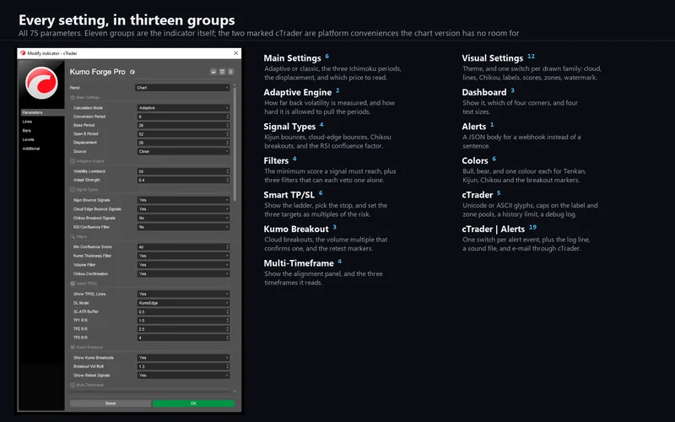Open the SL Mode dropdown set to KumoEdge
The image size is (675, 422).
[183, 303]
